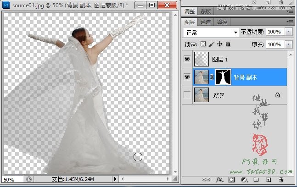Select 背景 副本 layer mask thumbnail
The height and width of the screenshot is (187, 297).
click(x=223, y=77)
